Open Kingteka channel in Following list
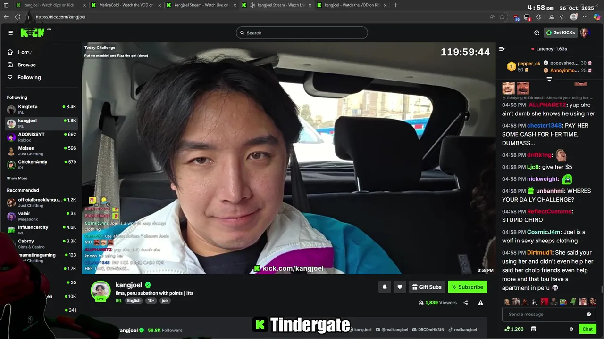Viewport: 604px width, 339px height. point(42,109)
